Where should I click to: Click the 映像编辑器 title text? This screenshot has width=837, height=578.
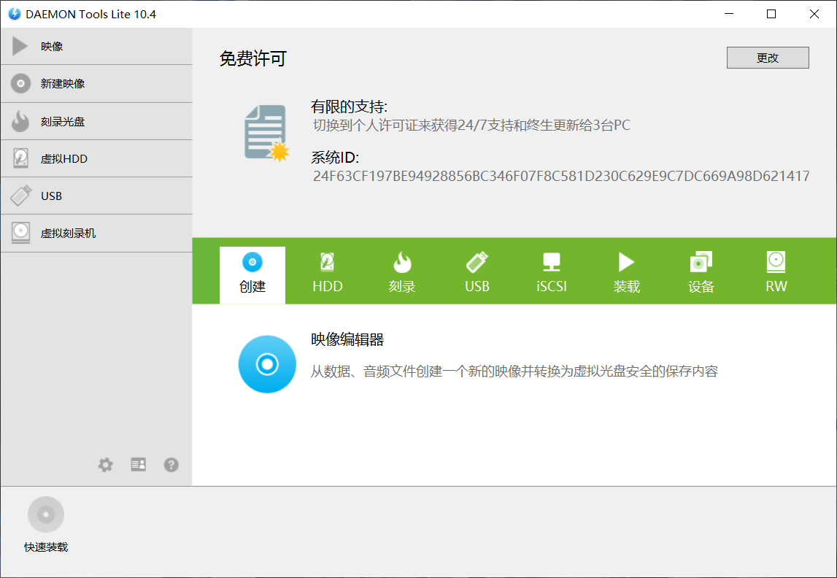point(347,339)
